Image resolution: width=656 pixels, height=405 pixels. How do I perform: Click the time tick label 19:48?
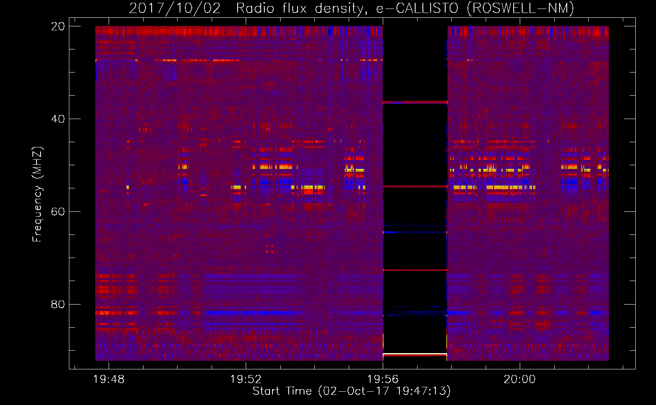(109, 379)
